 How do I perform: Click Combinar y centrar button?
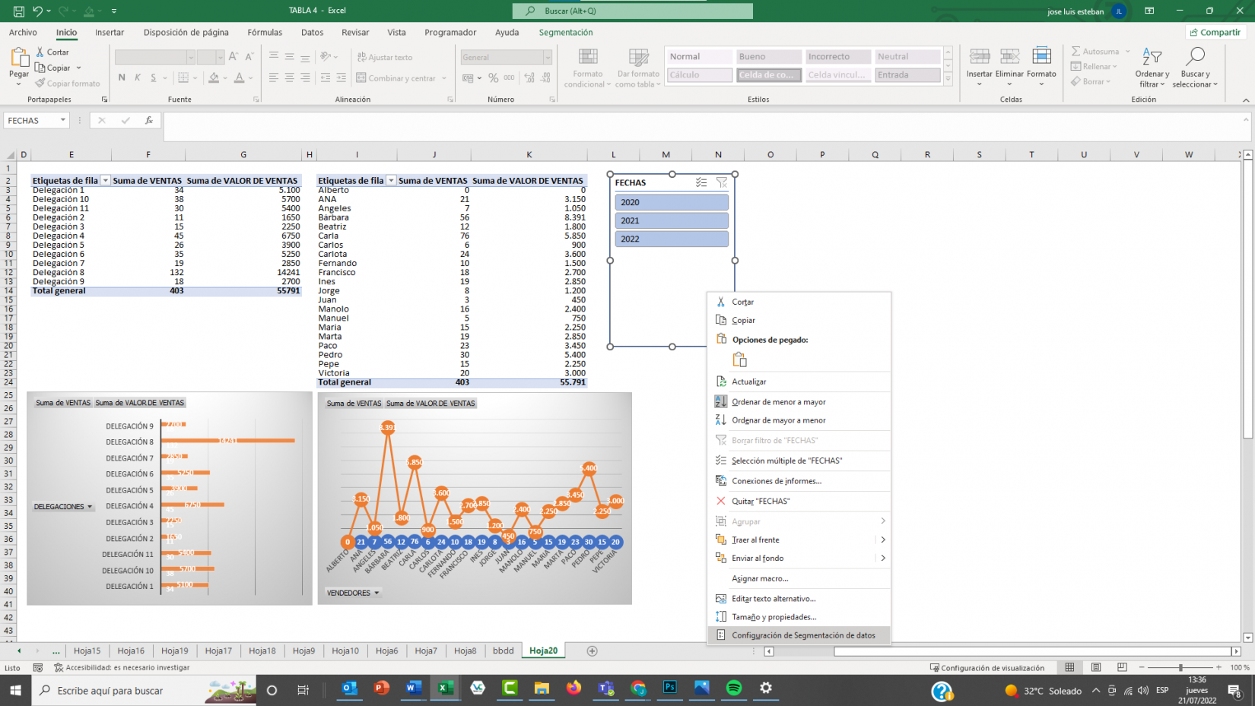coord(402,78)
